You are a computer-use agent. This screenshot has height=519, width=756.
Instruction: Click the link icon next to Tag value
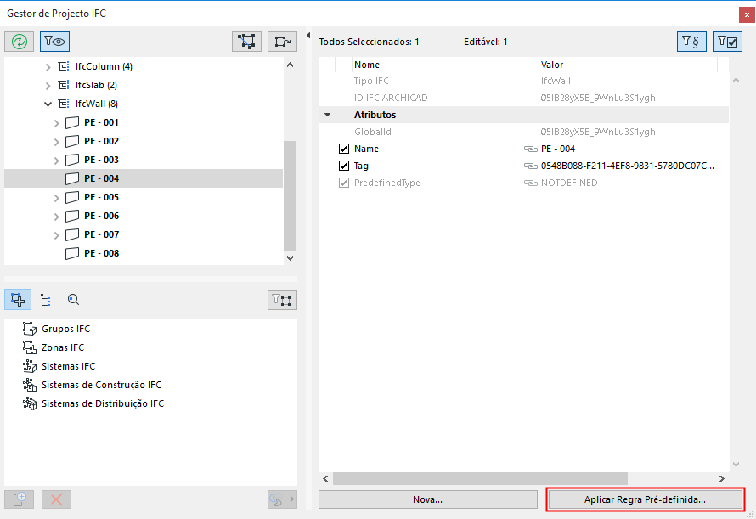click(x=530, y=166)
